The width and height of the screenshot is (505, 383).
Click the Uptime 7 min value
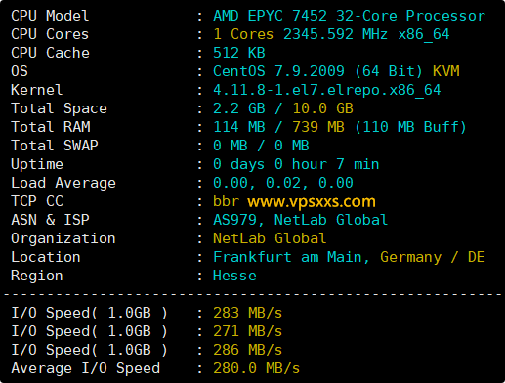358,164
